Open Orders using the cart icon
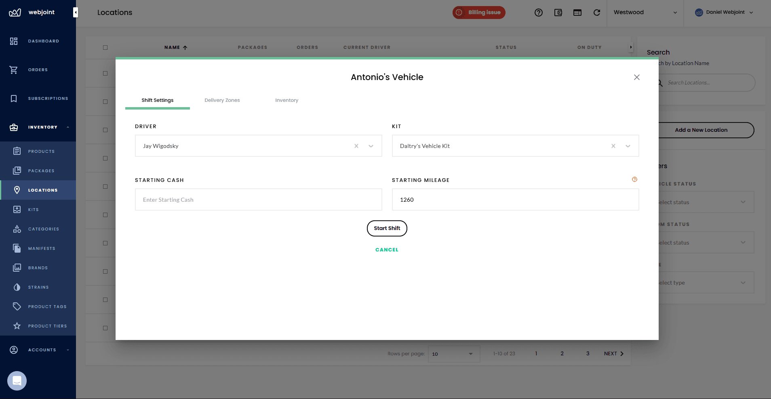 click(x=14, y=70)
